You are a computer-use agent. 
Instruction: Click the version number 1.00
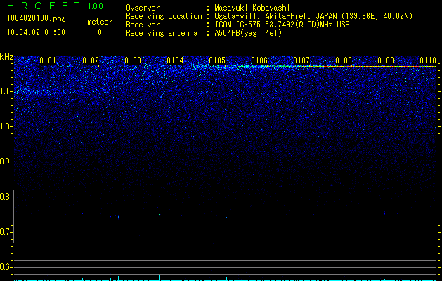[95, 6]
